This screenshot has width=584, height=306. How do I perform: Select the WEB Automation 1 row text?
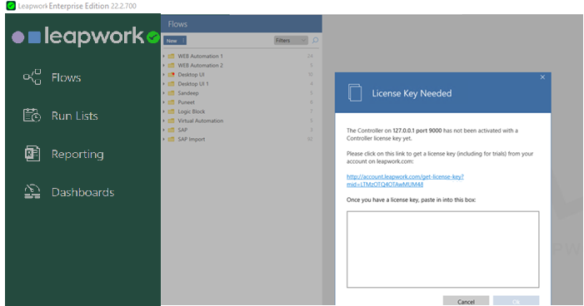pyautogui.click(x=200, y=57)
